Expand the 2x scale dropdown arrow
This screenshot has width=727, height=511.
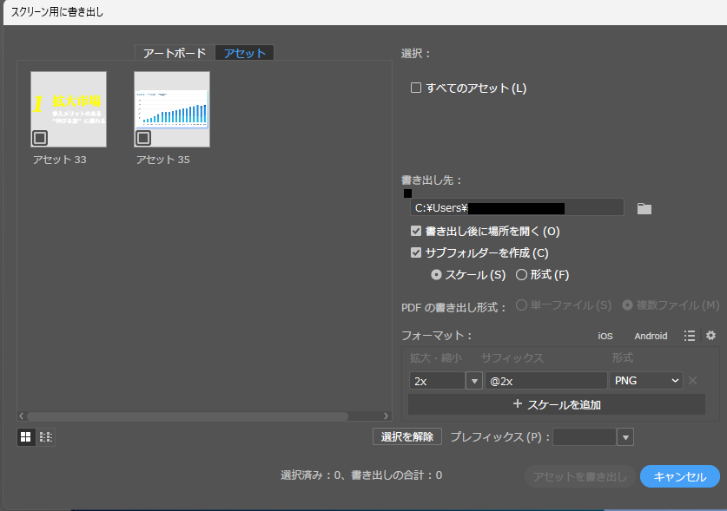(474, 381)
